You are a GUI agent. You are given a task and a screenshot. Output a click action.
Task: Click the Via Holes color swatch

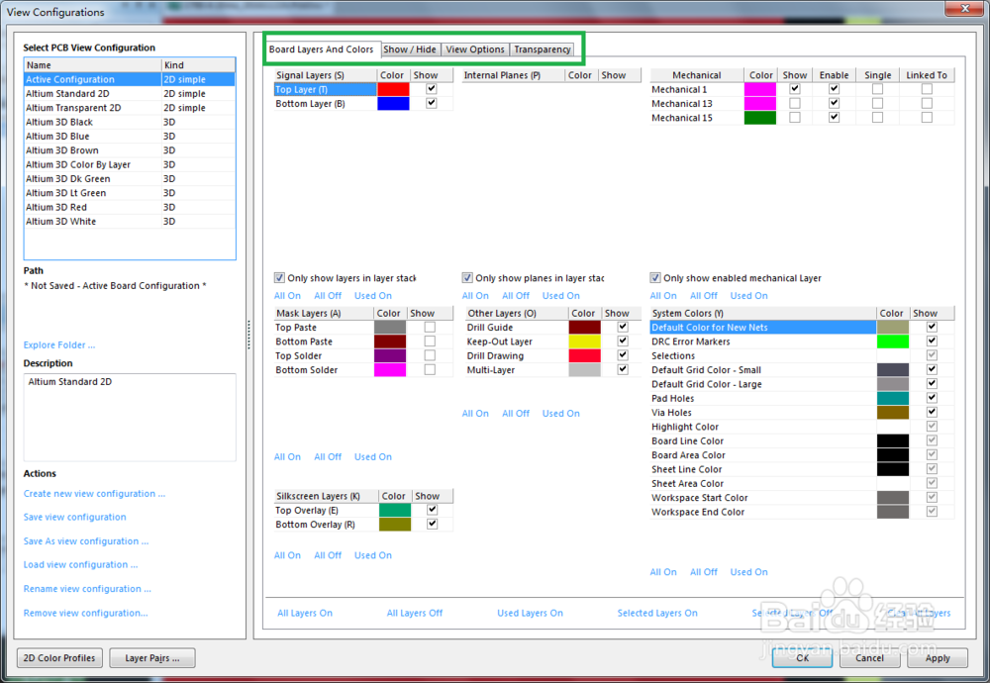point(893,412)
